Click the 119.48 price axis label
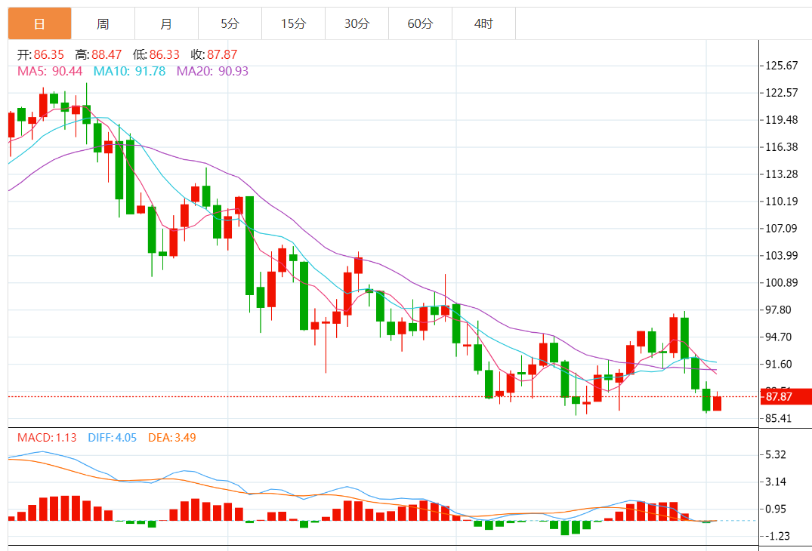This screenshot has width=812, height=551. [x=782, y=119]
